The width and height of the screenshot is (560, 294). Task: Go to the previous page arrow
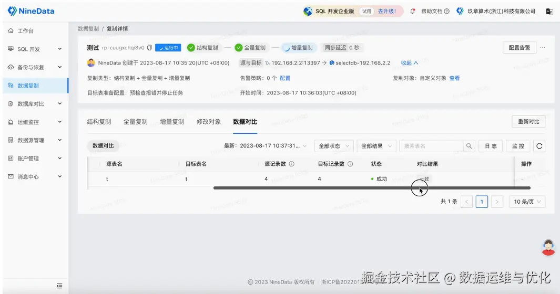(466, 202)
